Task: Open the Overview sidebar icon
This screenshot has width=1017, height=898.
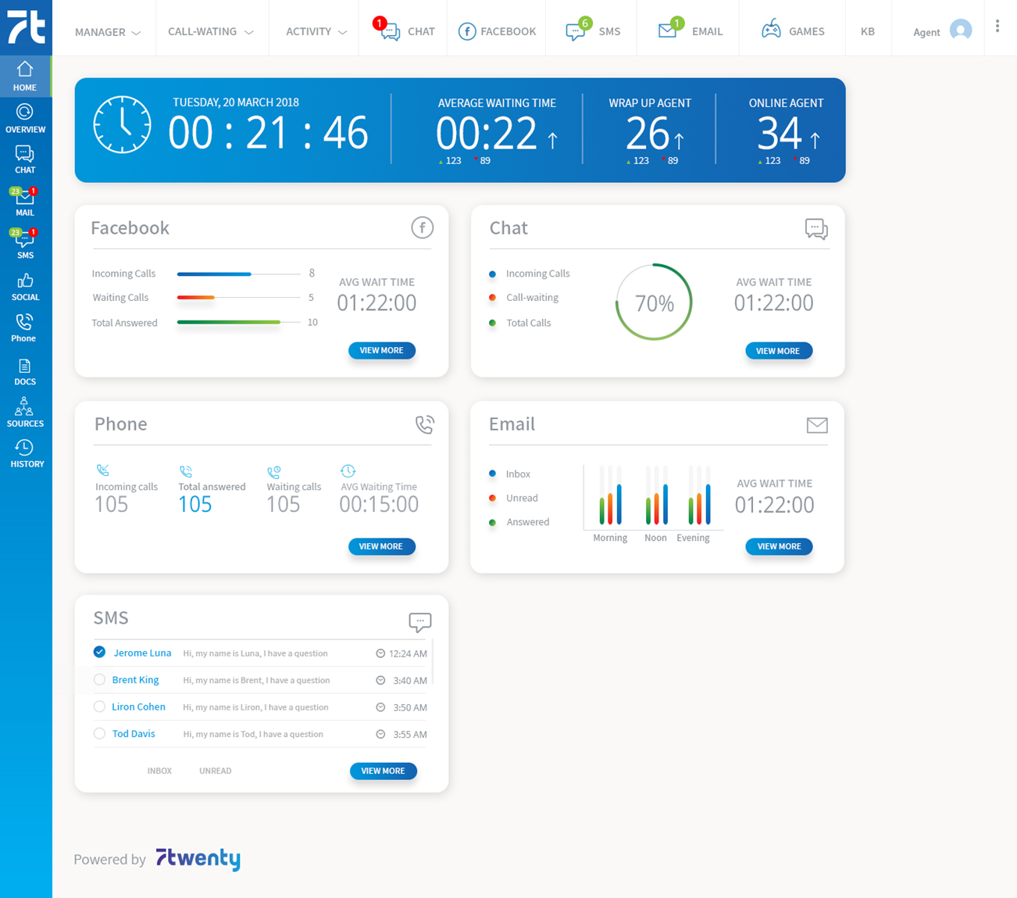Action: (25, 118)
